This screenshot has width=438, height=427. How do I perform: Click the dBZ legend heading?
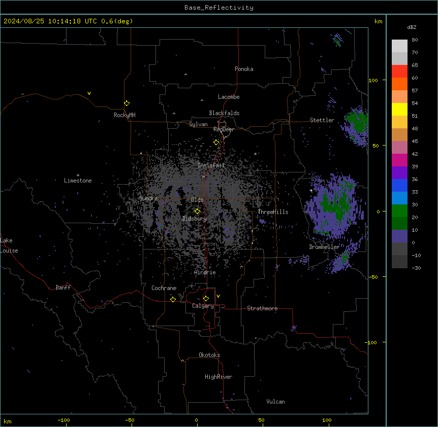point(412,27)
